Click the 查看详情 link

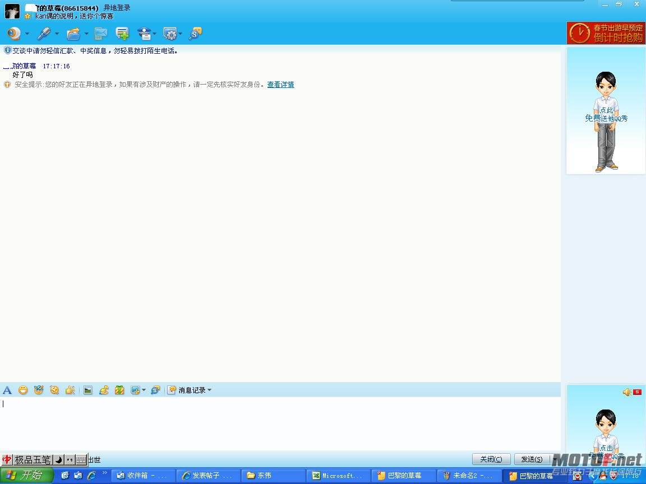pos(280,85)
